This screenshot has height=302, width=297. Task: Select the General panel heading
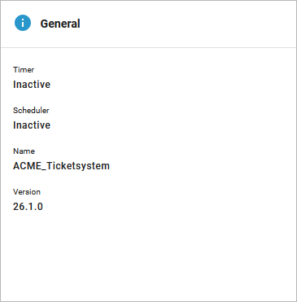(60, 24)
